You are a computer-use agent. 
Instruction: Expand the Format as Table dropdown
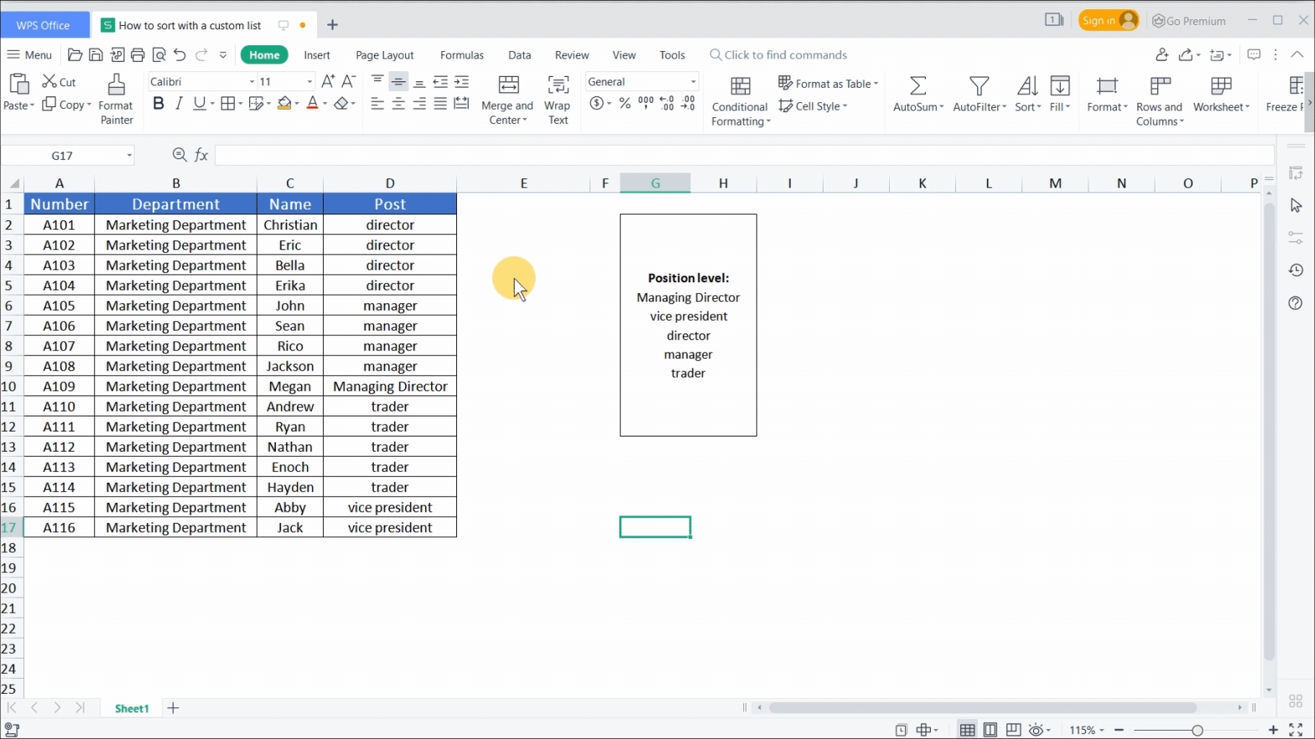(876, 84)
